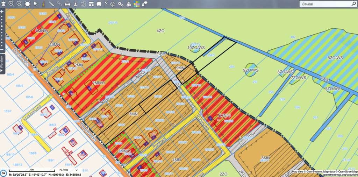358x177 pixels.
Task: Open the gears settings icon
Action: tap(121, 4)
